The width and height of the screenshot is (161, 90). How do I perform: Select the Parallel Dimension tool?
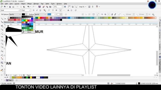pos(2,55)
